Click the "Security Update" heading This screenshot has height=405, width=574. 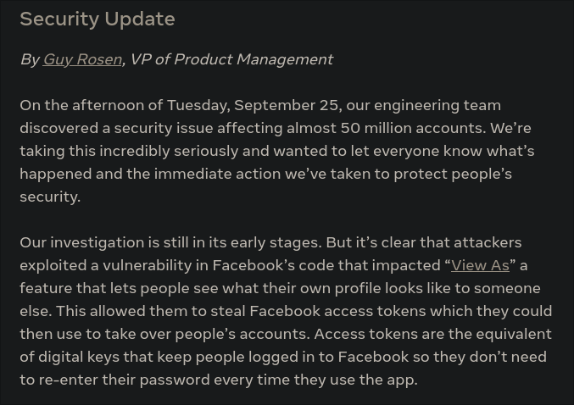98,19
